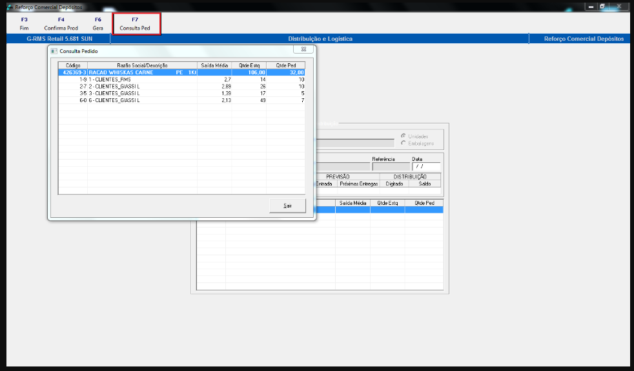This screenshot has width=634, height=371.
Task: Click F4 Confirma Prod in the toolbar
Action: pyautogui.click(x=61, y=24)
